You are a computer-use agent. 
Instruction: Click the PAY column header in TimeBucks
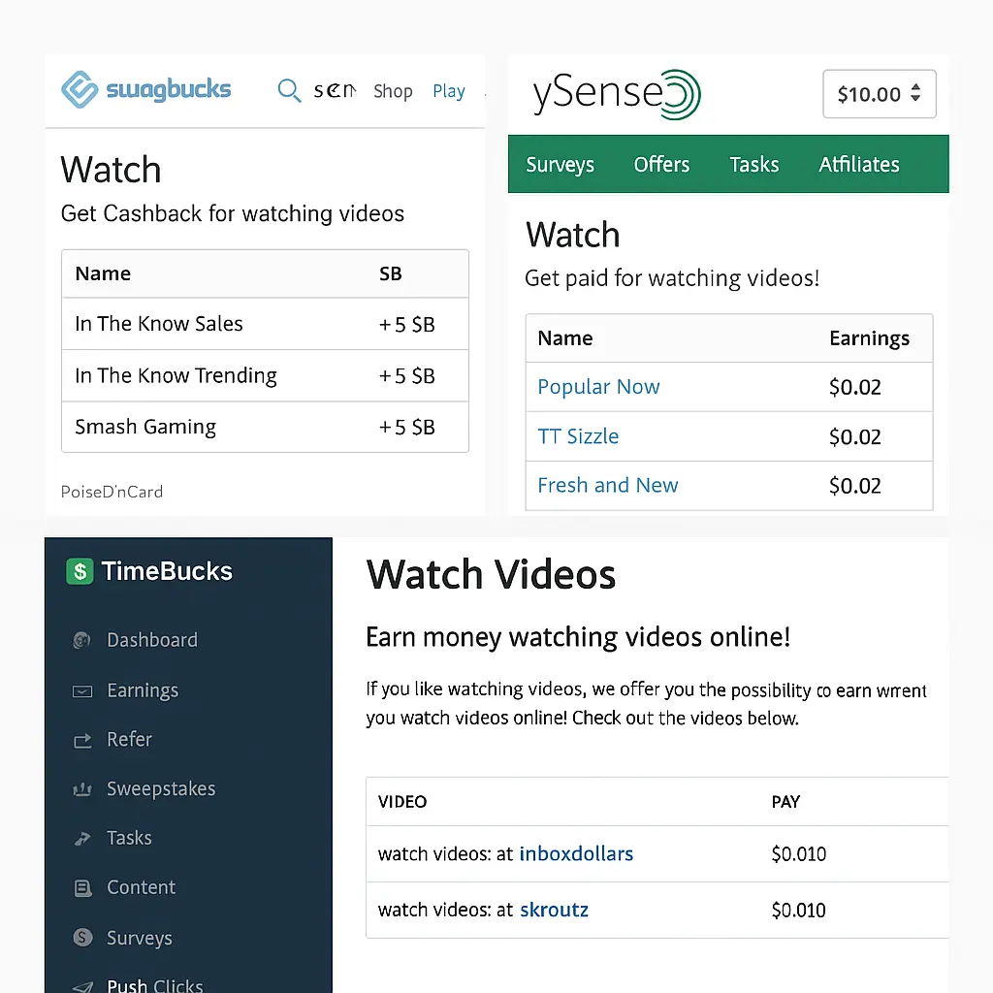point(785,802)
